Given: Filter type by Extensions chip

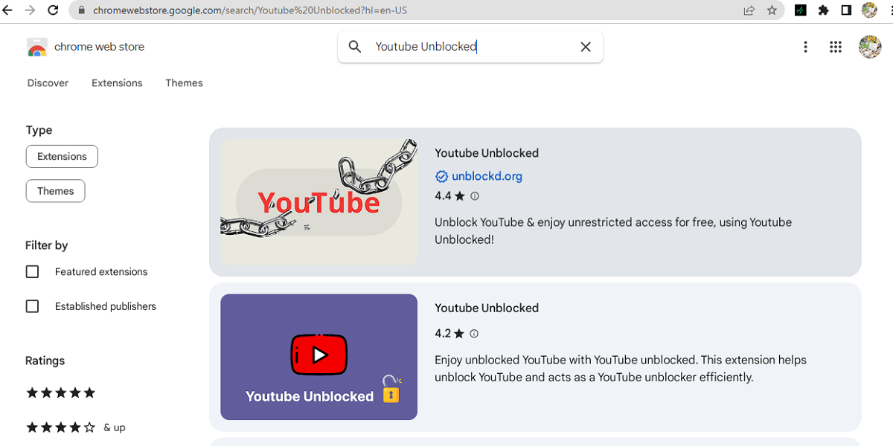Looking at the screenshot, I should pyautogui.click(x=62, y=157).
